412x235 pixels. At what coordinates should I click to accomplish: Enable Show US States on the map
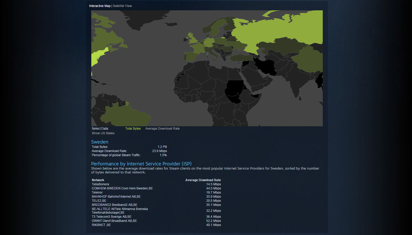coord(103,133)
